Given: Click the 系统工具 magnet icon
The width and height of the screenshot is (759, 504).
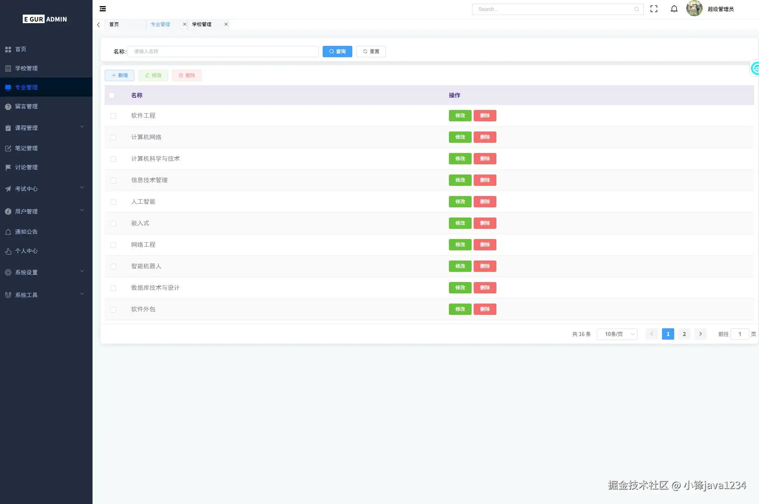Looking at the screenshot, I should (8, 295).
